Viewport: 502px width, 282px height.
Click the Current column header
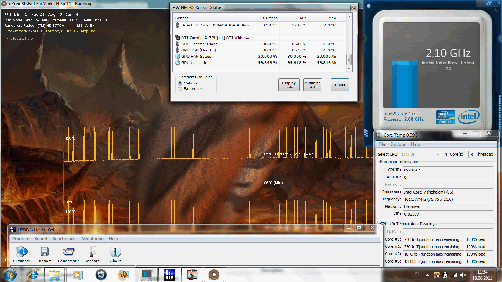[265, 18]
